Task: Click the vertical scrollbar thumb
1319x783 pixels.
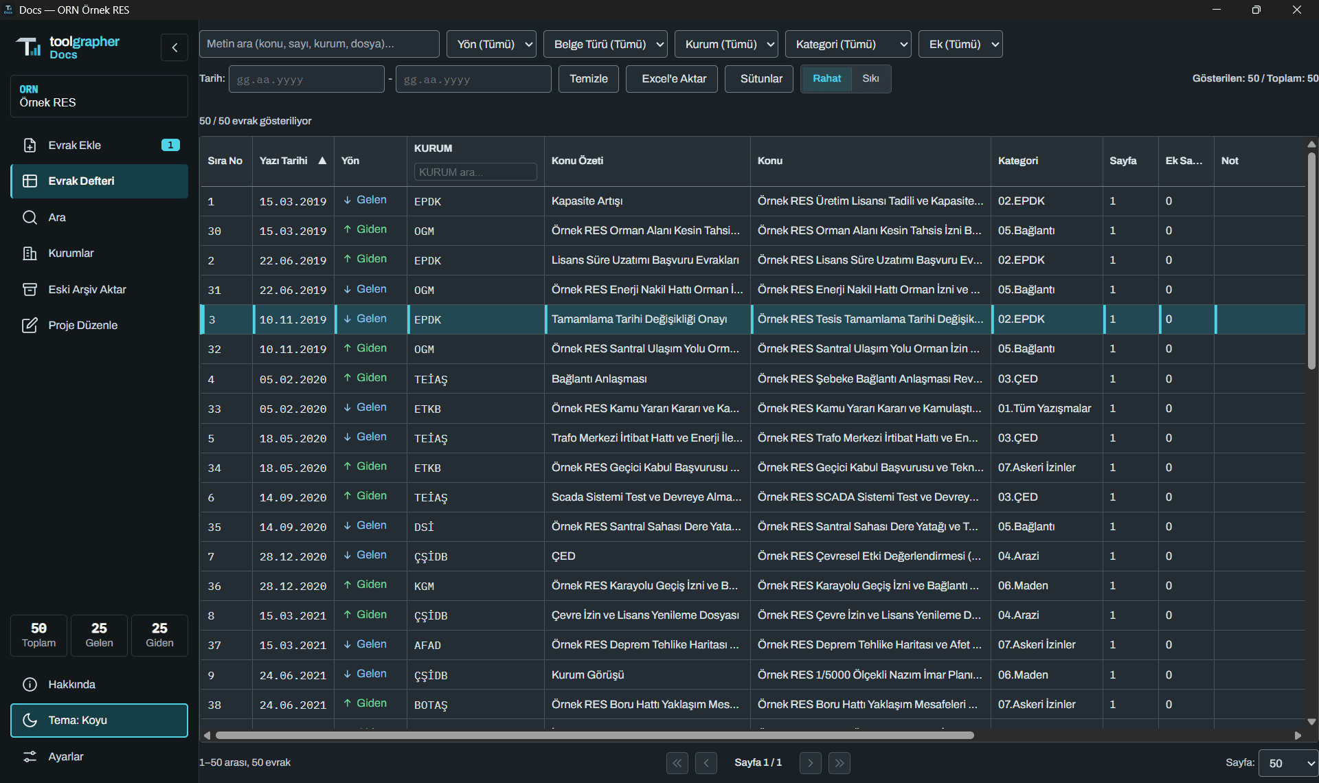Action: click(1311, 261)
